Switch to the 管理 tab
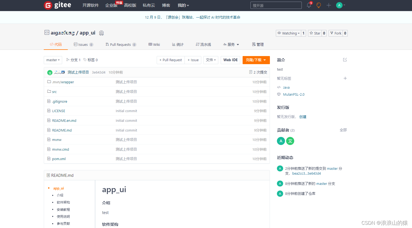 [258, 44]
